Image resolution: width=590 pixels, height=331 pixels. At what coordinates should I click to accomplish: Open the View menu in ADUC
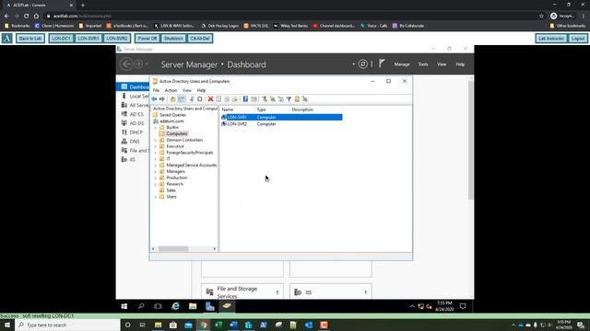tap(186, 90)
